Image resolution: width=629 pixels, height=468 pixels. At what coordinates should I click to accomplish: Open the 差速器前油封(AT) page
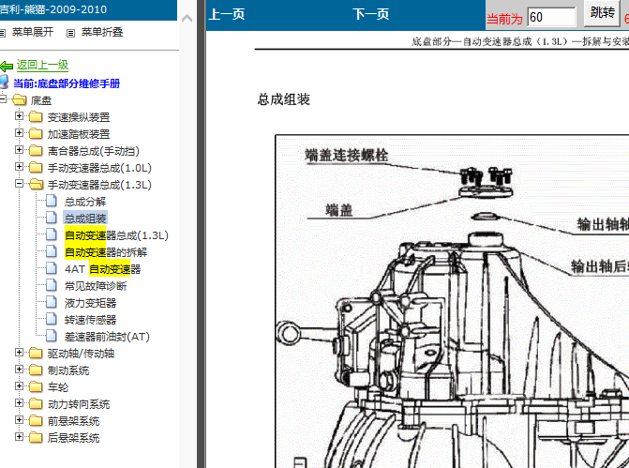pyautogui.click(x=107, y=337)
